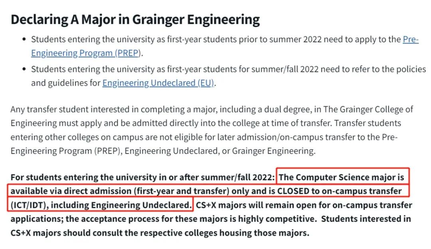Click the phrase "The Computer Science major is"

pos(341,177)
